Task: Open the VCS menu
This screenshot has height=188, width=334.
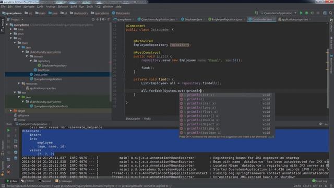Action: coord(98,7)
